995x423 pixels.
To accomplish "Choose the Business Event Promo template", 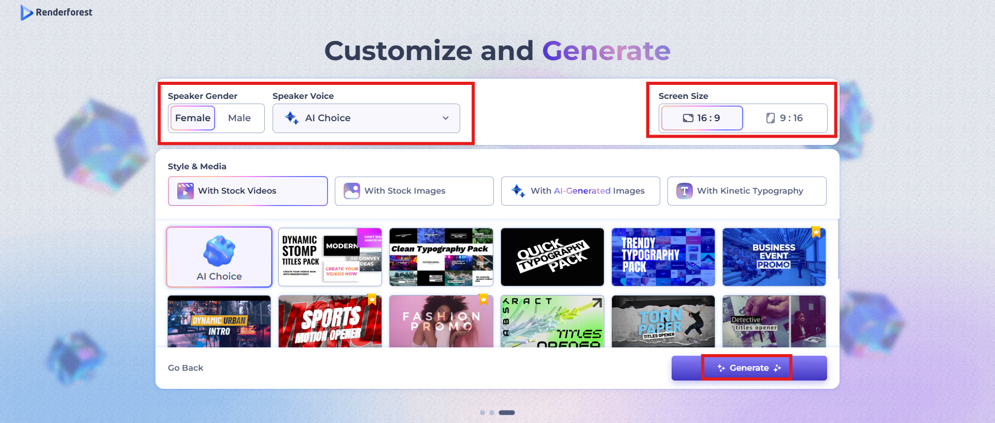I will [x=774, y=257].
